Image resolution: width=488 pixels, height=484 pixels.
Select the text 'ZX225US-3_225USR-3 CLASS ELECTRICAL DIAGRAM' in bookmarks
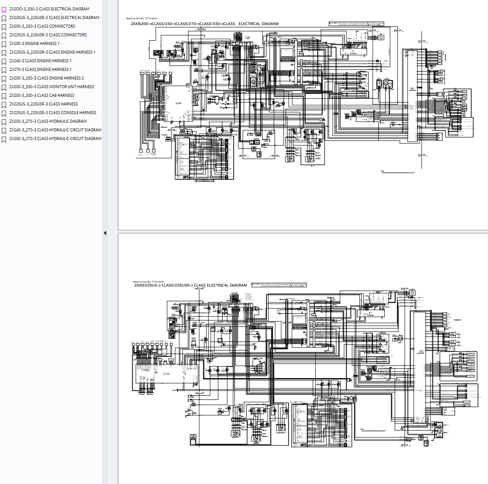click(54, 18)
